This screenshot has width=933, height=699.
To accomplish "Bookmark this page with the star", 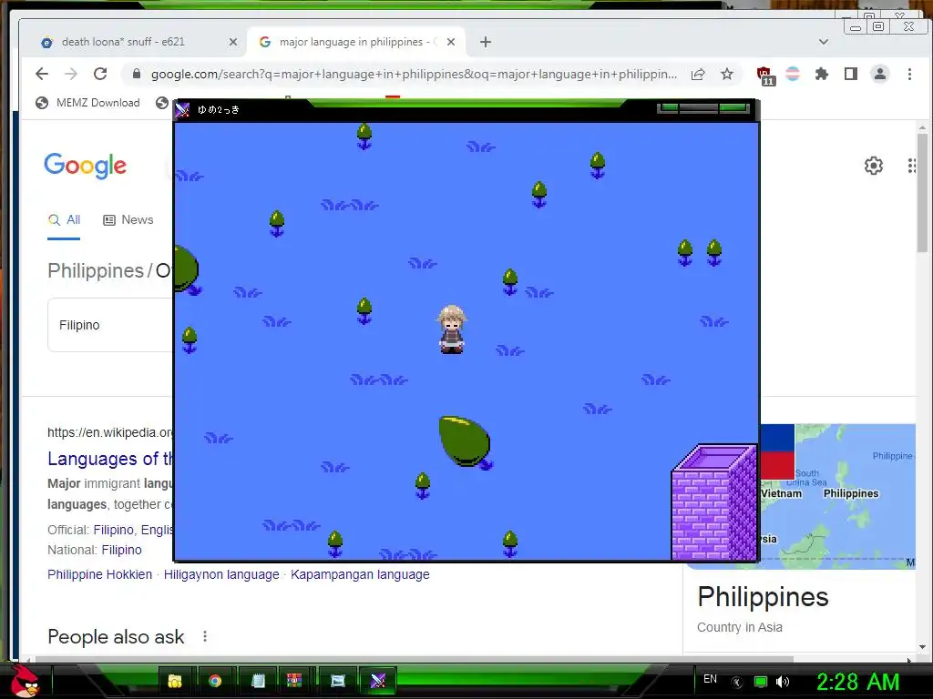I will click(726, 74).
